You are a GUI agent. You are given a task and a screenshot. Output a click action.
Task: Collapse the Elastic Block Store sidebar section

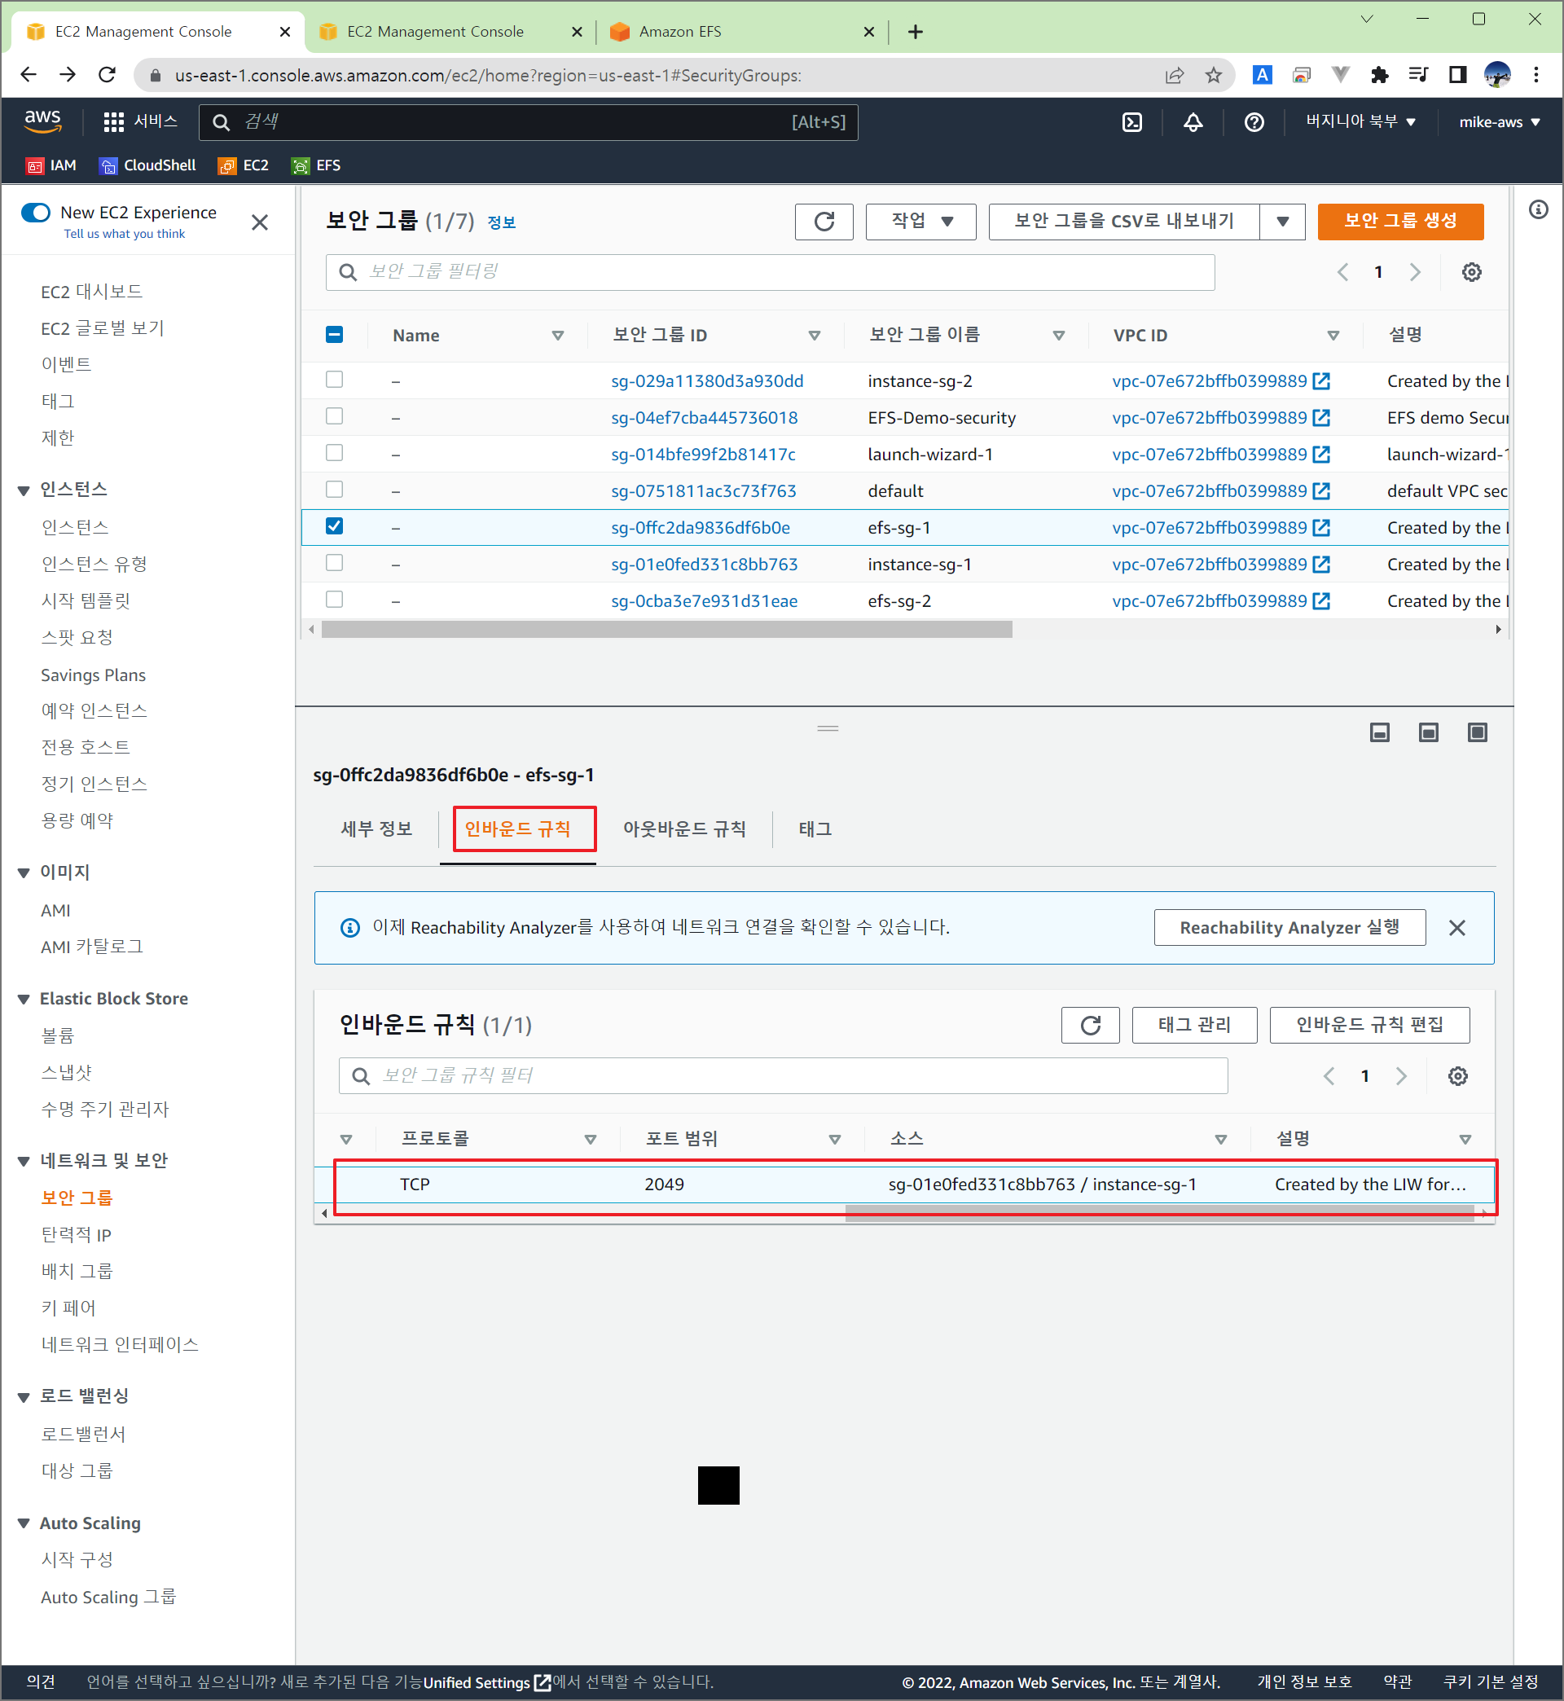tap(24, 999)
